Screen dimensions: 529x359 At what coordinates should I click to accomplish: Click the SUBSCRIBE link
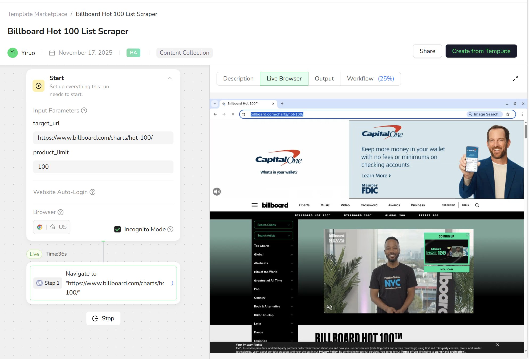[x=449, y=205]
